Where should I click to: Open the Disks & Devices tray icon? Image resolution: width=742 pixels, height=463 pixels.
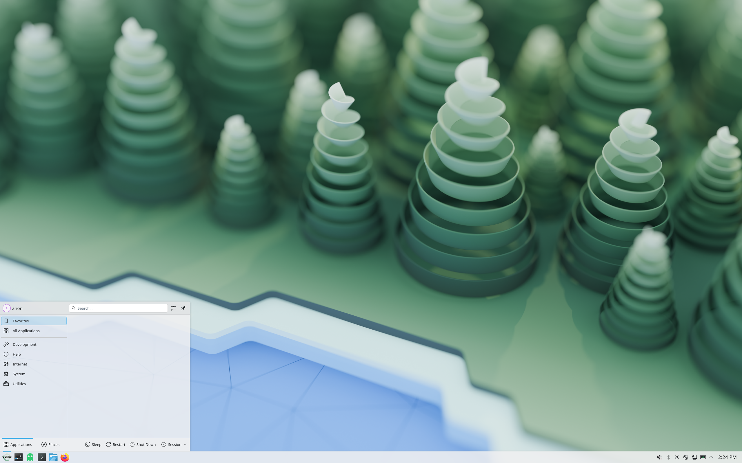click(686, 457)
